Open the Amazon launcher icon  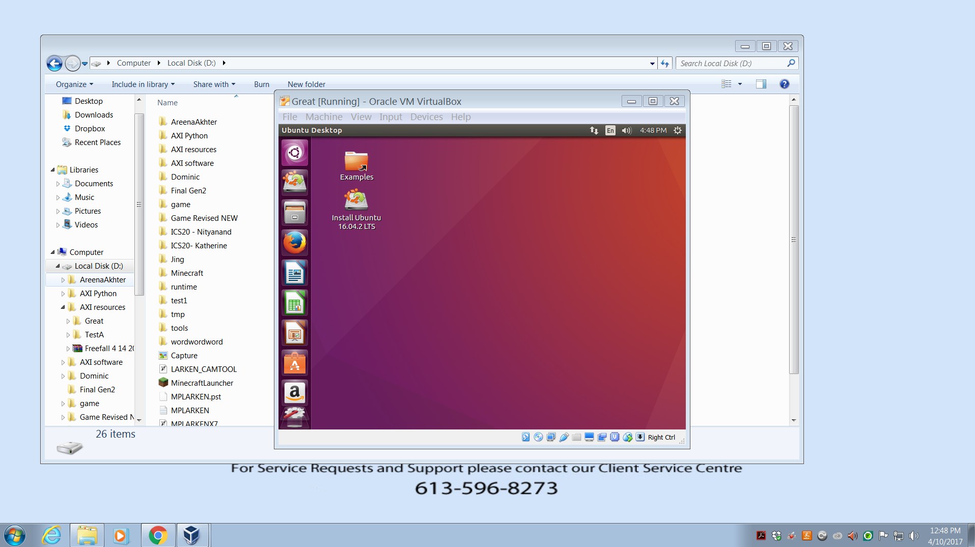pos(294,393)
